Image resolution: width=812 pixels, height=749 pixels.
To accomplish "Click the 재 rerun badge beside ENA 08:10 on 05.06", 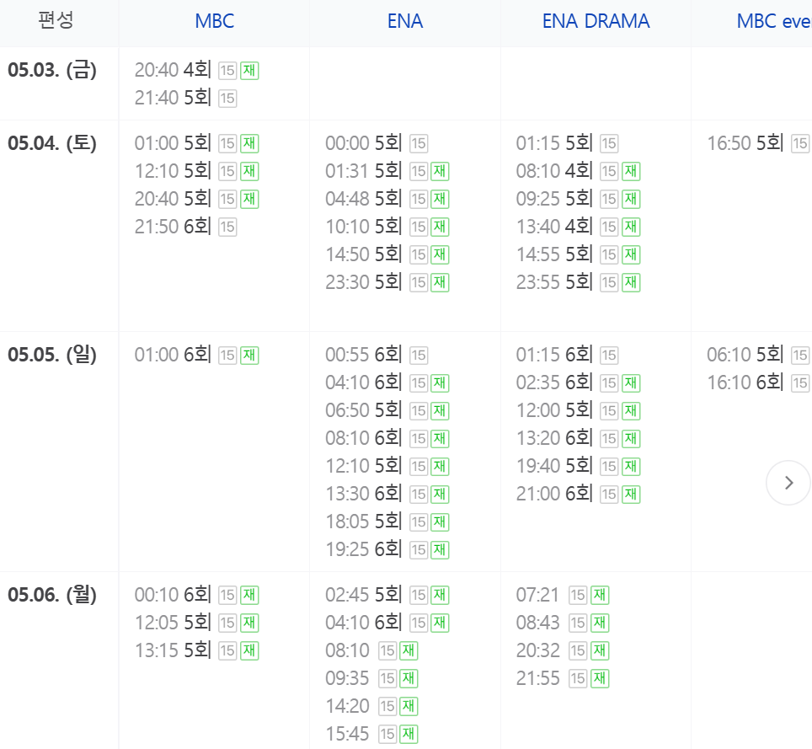I will (x=409, y=651).
